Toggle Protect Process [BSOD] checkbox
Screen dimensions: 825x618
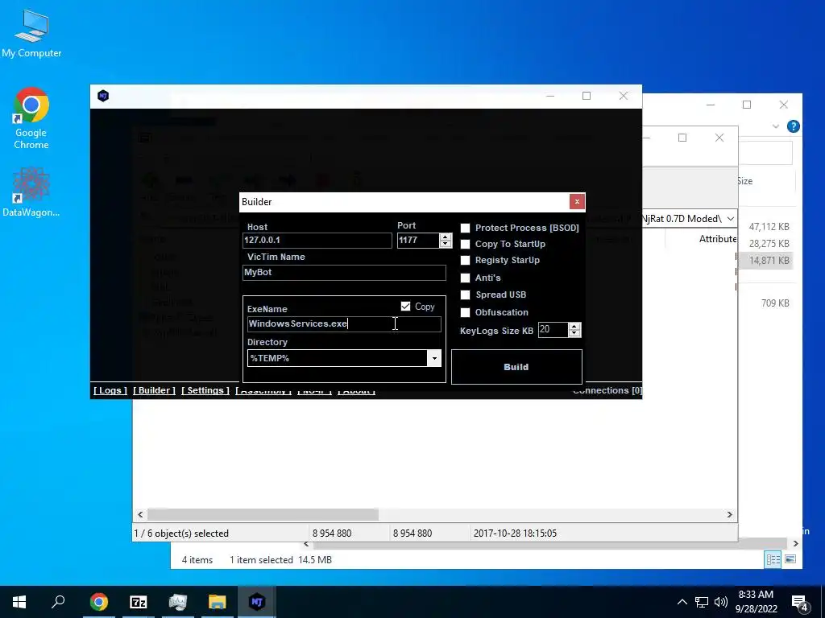click(465, 228)
